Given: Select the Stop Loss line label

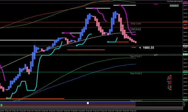Looking at the screenshot, I should (136, 24).
